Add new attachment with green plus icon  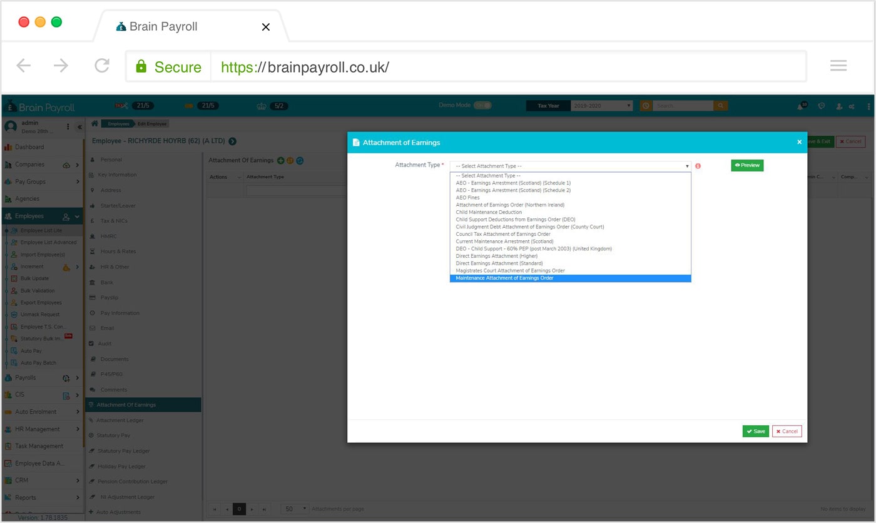point(281,160)
